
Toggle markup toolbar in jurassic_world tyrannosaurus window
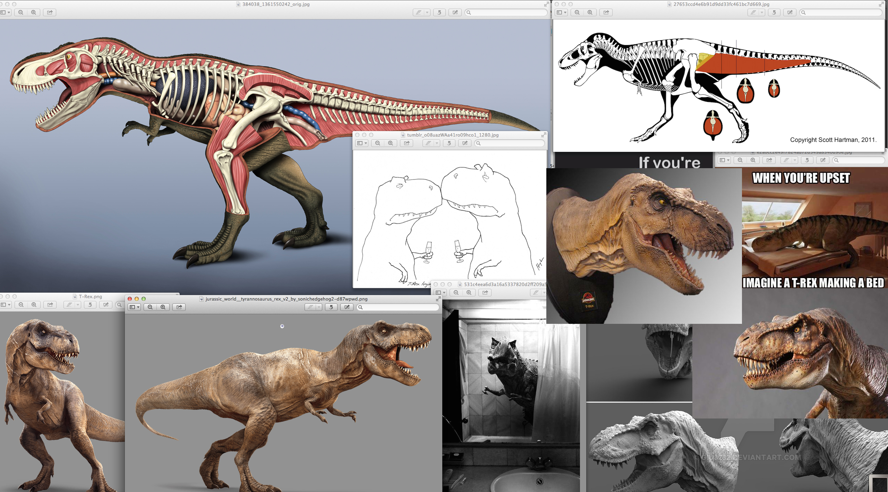(x=347, y=307)
